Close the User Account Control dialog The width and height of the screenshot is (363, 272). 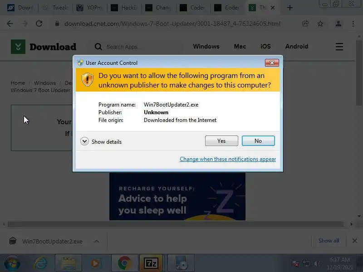272,63
